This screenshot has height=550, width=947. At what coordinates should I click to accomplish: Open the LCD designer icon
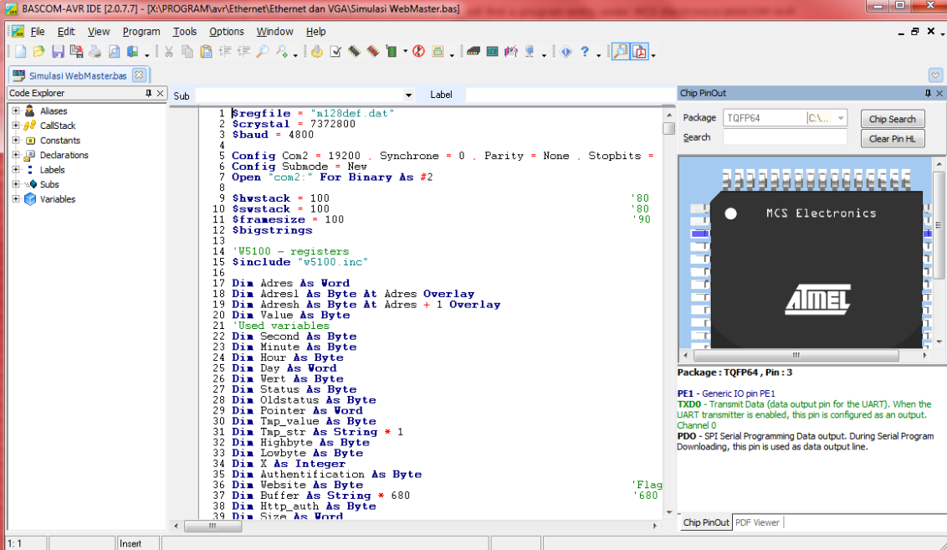coord(492,52)
